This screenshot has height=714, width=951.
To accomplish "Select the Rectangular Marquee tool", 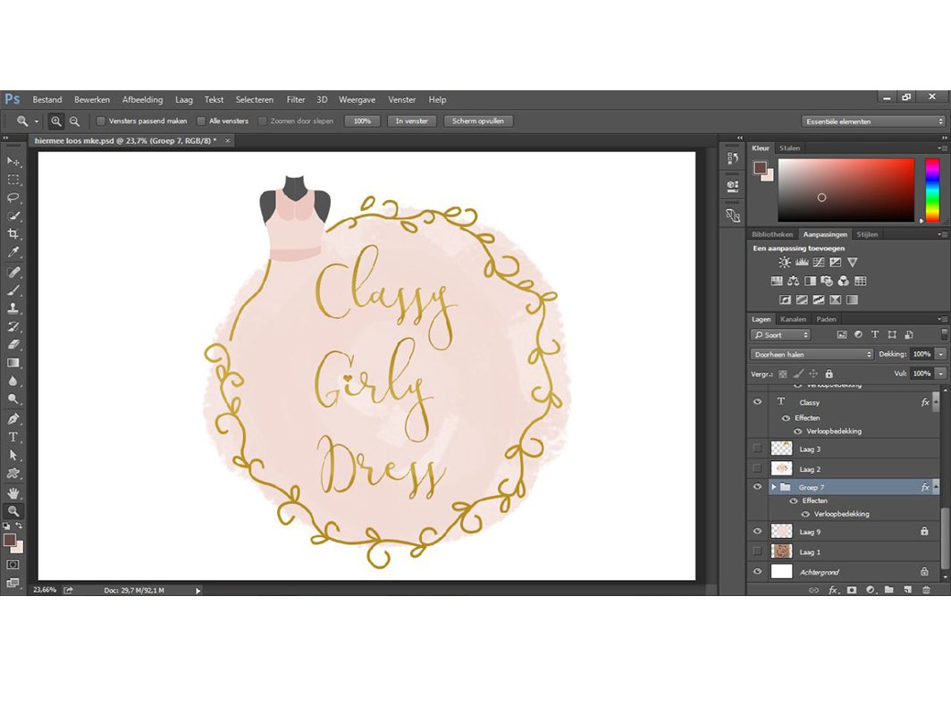I will [13, 180].
